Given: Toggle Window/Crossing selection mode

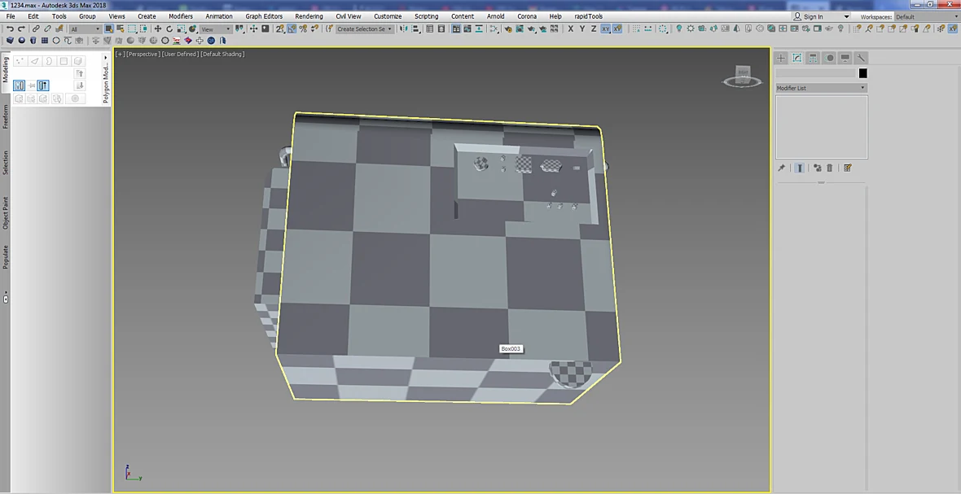Looking at the screenshot, I should coord(143,28).
